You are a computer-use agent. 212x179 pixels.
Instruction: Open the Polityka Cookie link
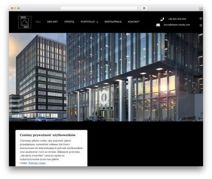point(37,163)
